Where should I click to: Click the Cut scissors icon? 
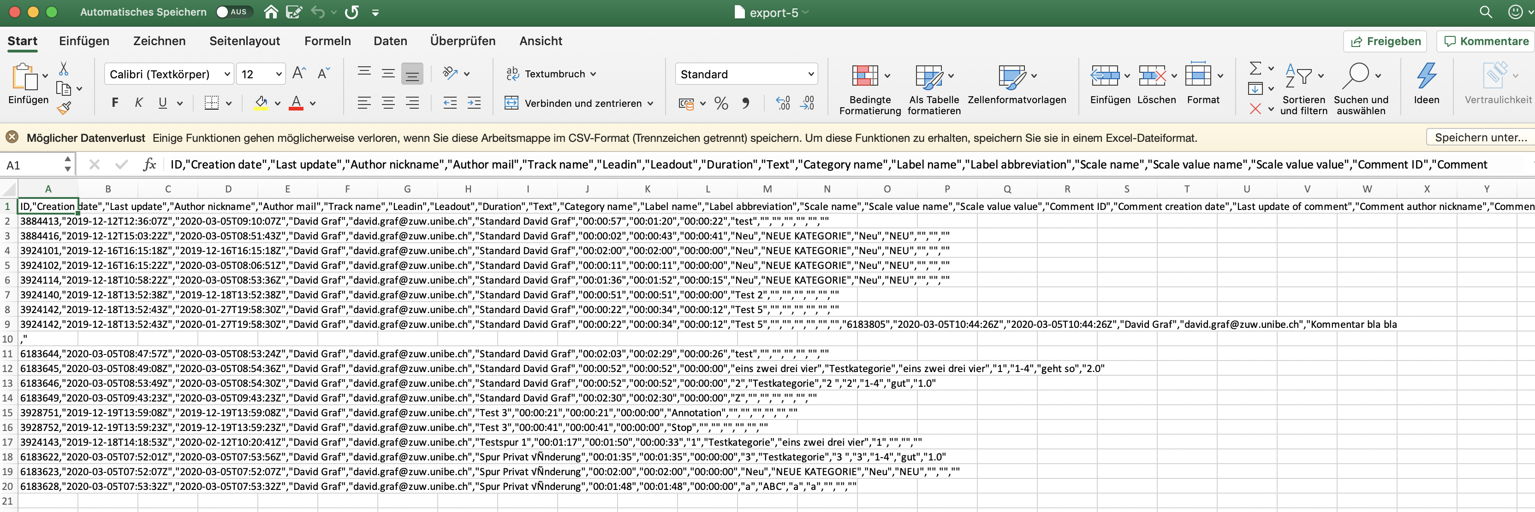pos(63,69)
